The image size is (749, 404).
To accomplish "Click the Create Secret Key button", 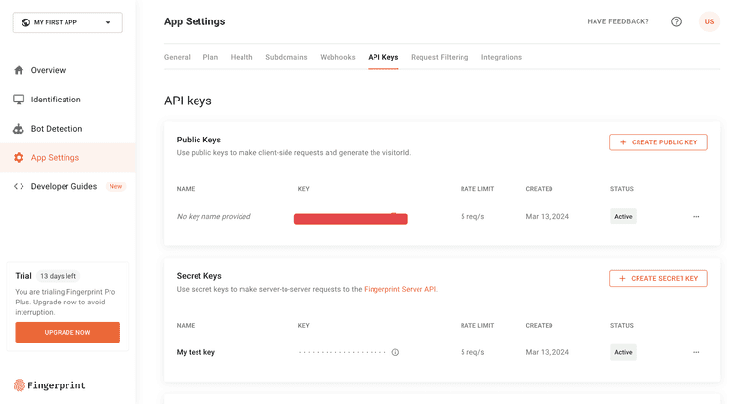I will (658, 278).
